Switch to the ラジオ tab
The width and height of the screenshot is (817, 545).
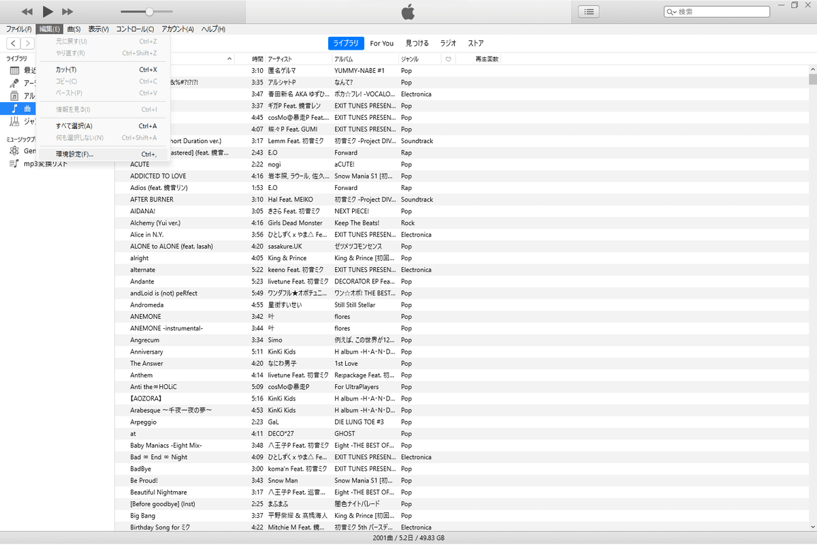[x=449, y=44]
